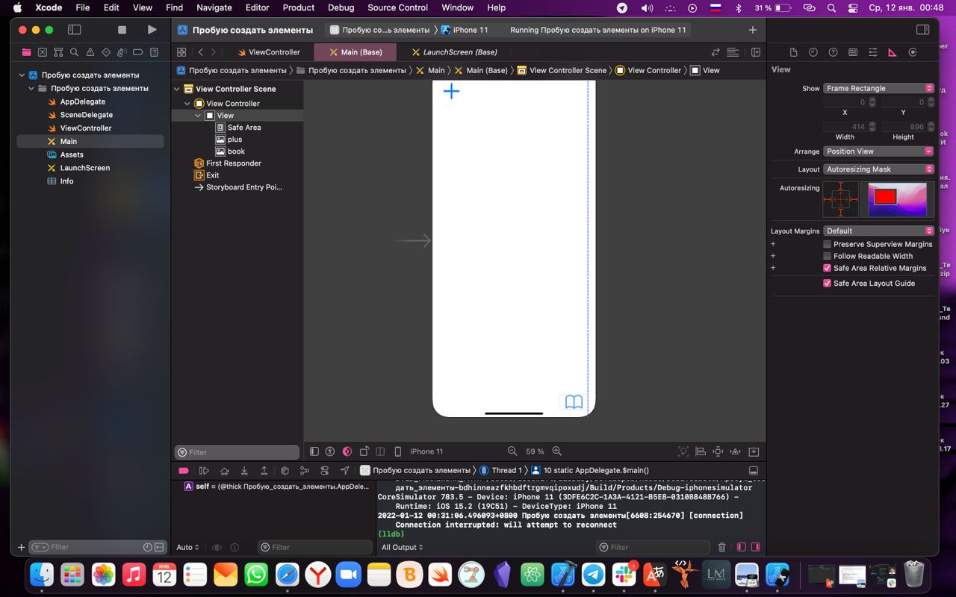Toggle the document outline panel

pyautogui.click(x=314, y=451)
